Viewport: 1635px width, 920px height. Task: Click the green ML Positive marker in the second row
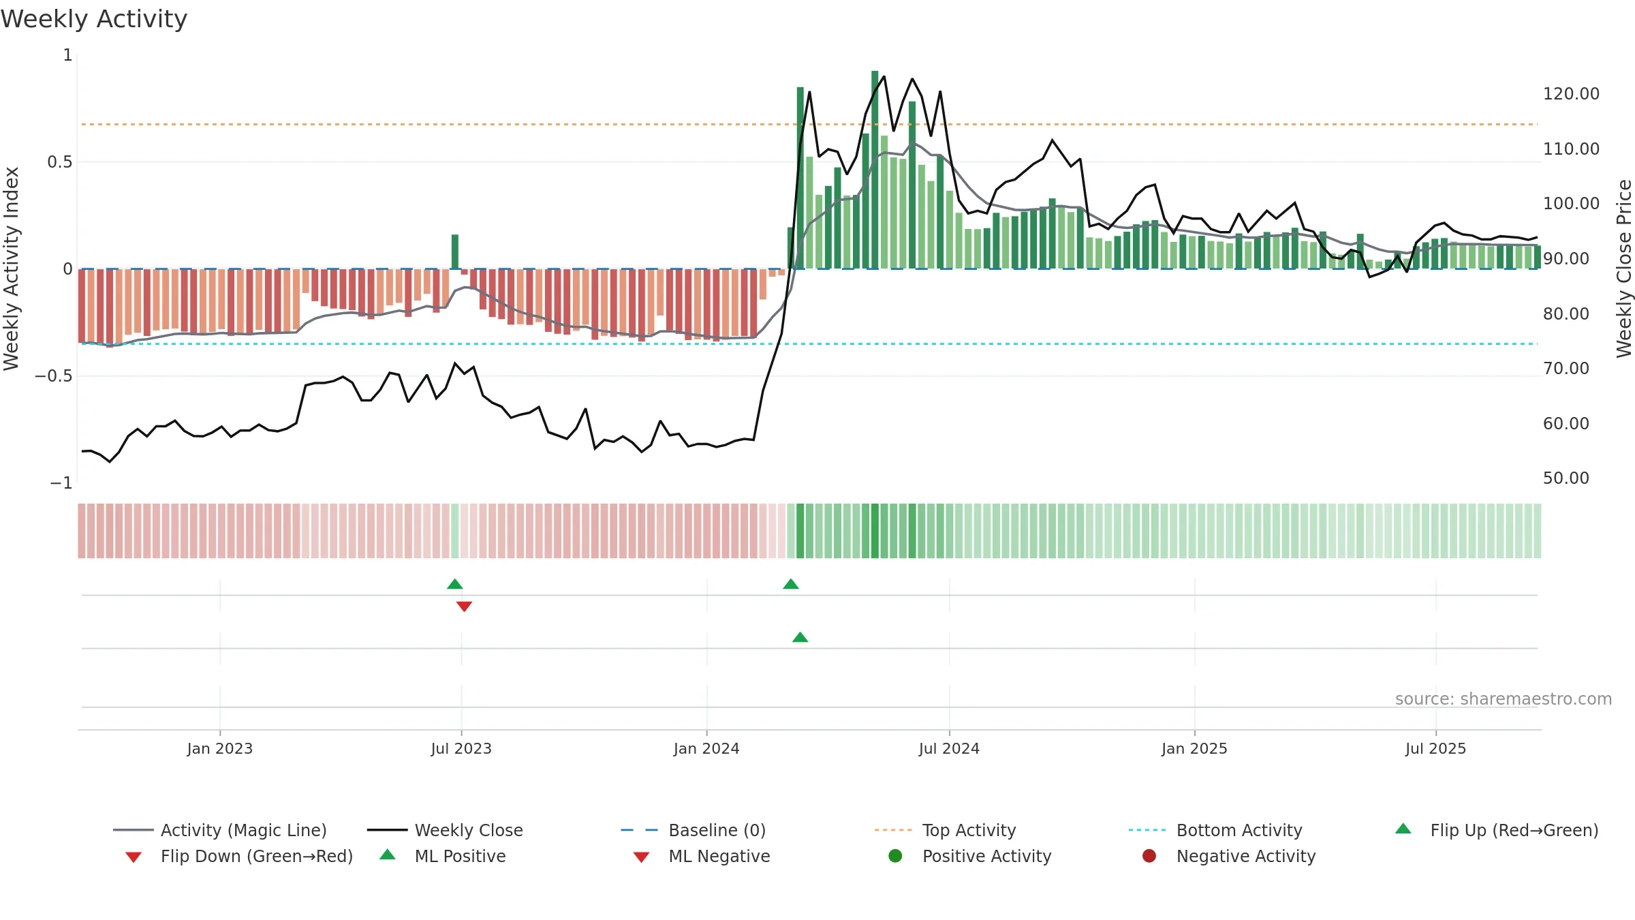(x=800, y=637)
